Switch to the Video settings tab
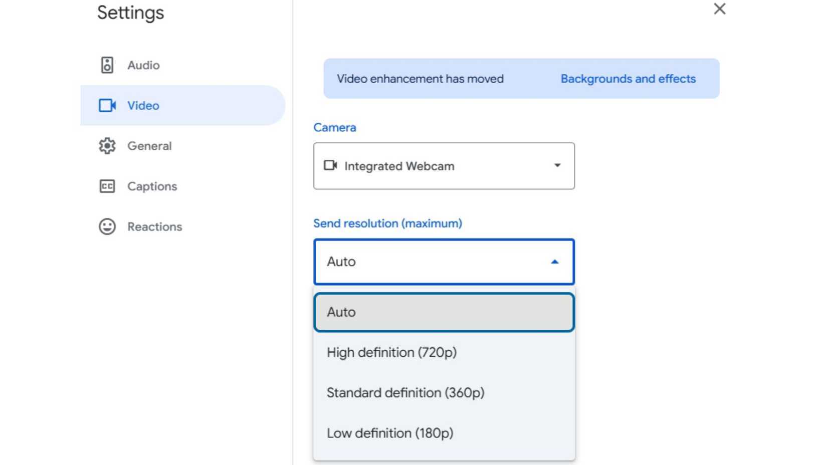This screenshot has width=827, height=465. pyautogui.click(x=183, y=105)
